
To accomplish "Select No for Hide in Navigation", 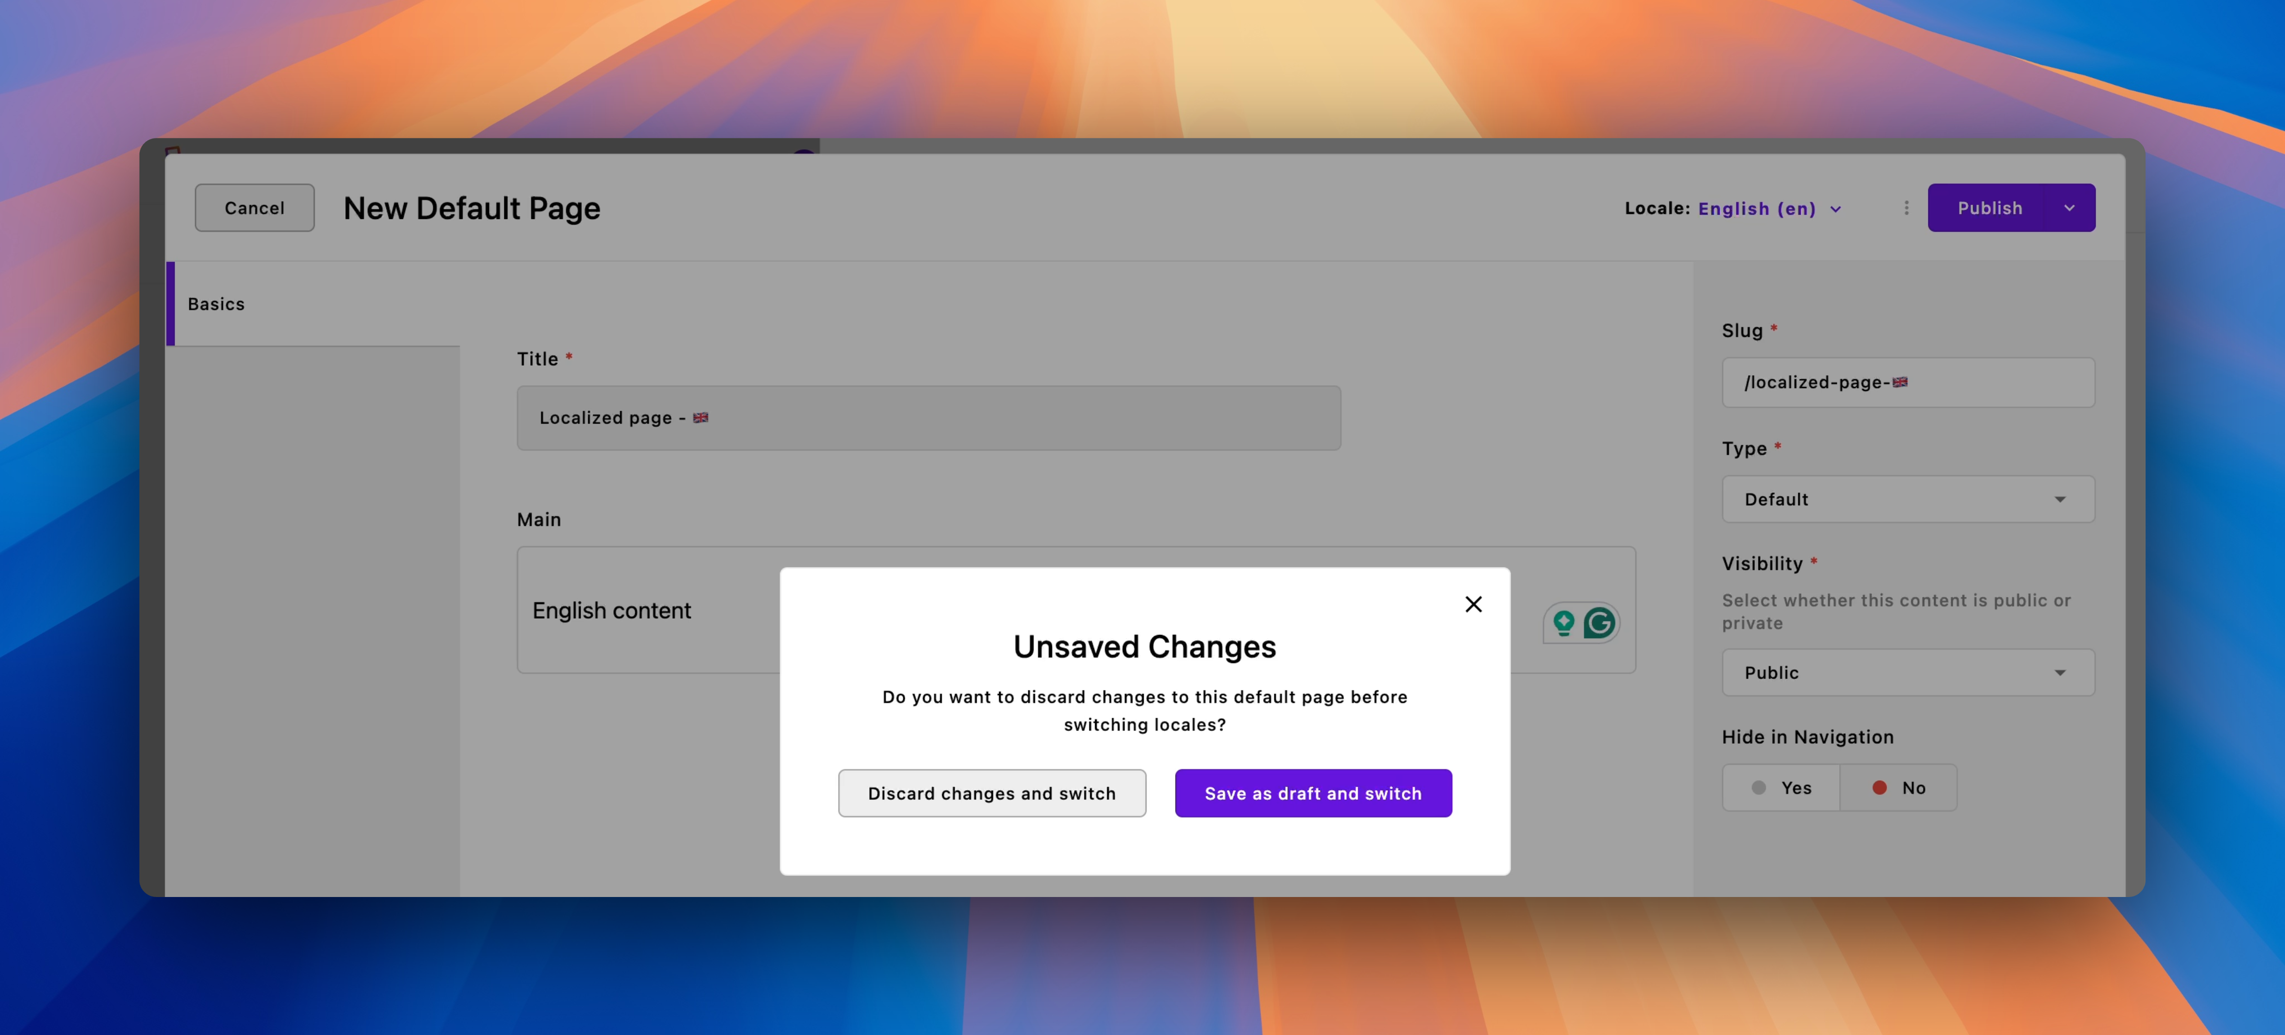I will (x=1899, y=787).
